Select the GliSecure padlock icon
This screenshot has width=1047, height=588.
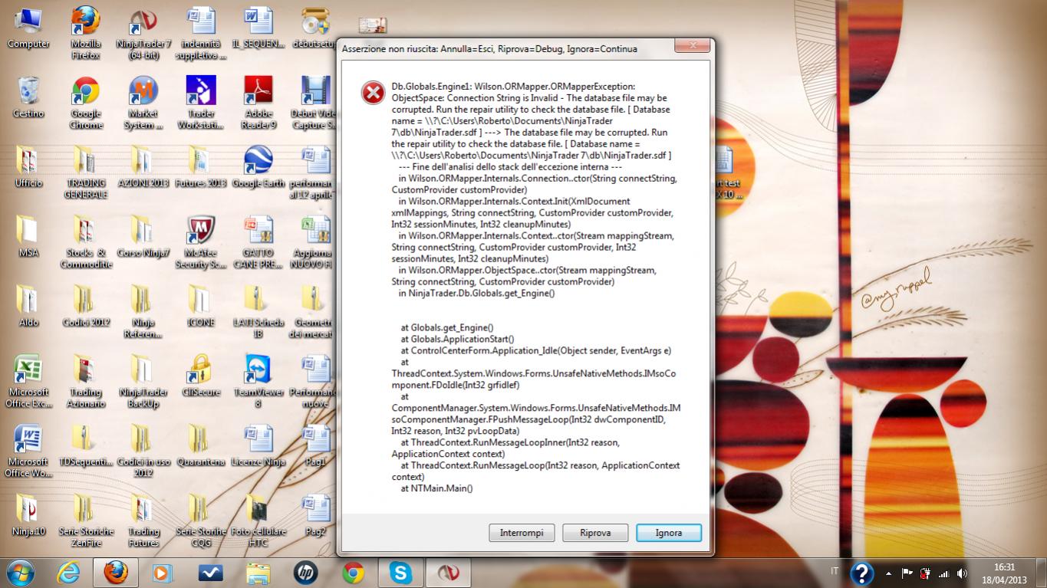click(201, 376)
